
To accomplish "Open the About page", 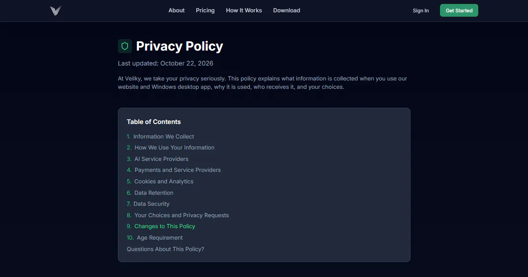I will 176,11.
